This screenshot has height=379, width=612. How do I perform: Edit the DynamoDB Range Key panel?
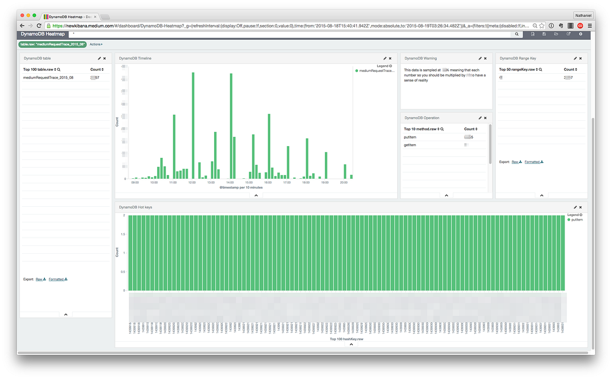(x=575, y=59)
